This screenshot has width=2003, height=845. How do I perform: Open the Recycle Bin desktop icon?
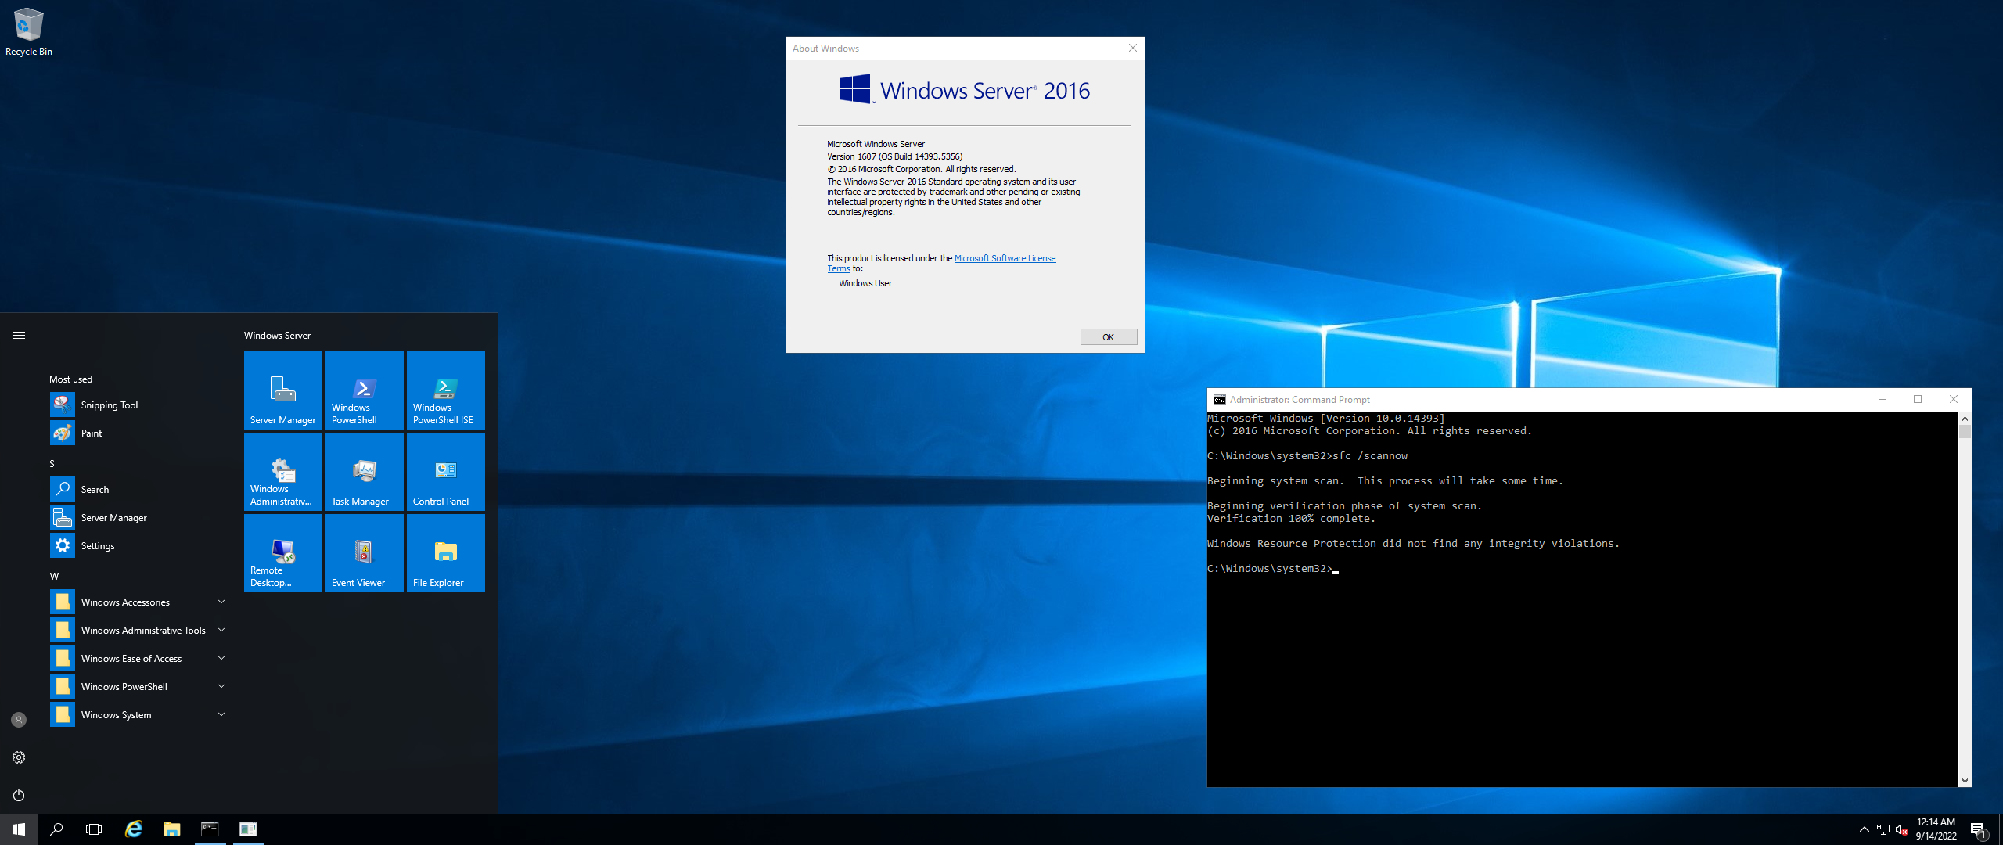coord(29,33)
